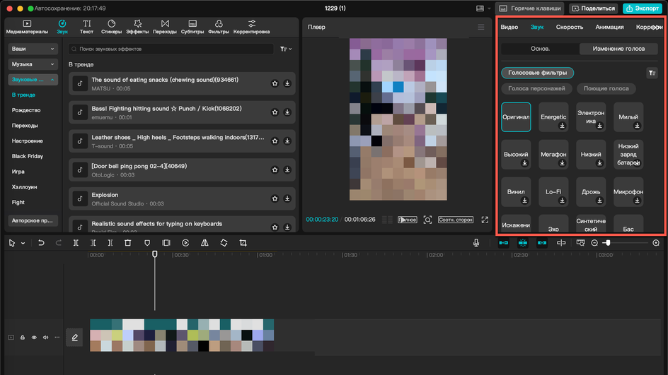Select the Голосовые фильтры chip
Viewport: 668px width, 375px height.
(x=537, y=73)
